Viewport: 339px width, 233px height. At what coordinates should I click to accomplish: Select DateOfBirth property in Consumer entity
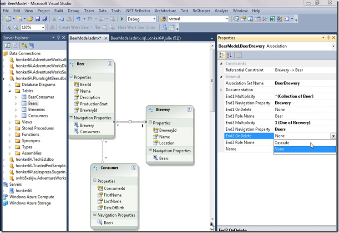tap(114, 208)
